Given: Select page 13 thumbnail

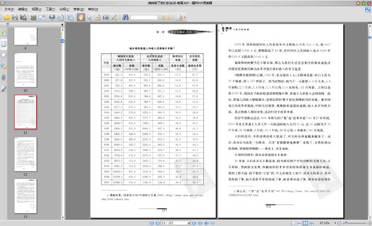Looking at the screenshot, I should click(25, 196).
